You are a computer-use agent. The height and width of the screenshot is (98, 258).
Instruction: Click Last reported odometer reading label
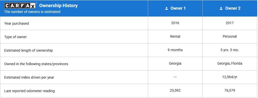pos(29,91)
